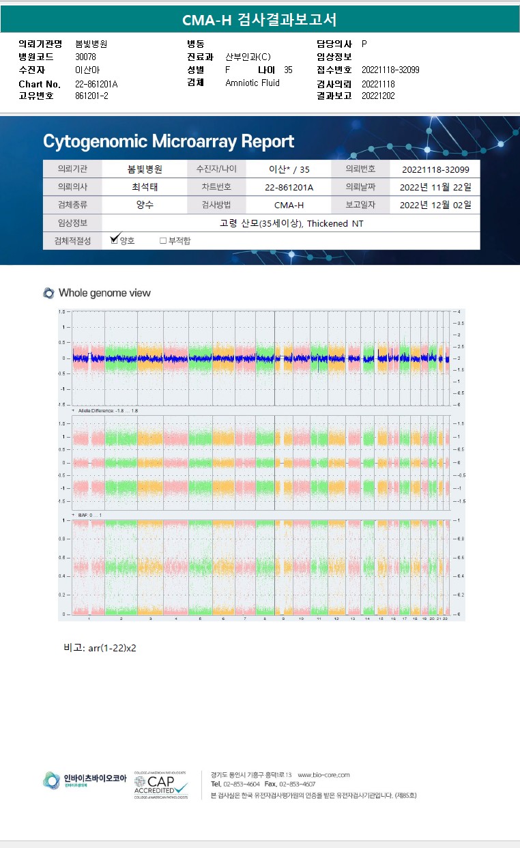Screen dimensions: 520x848
Task: Click the 검사방법 CMA-H table cell
Action: click(x=289, y=205)
